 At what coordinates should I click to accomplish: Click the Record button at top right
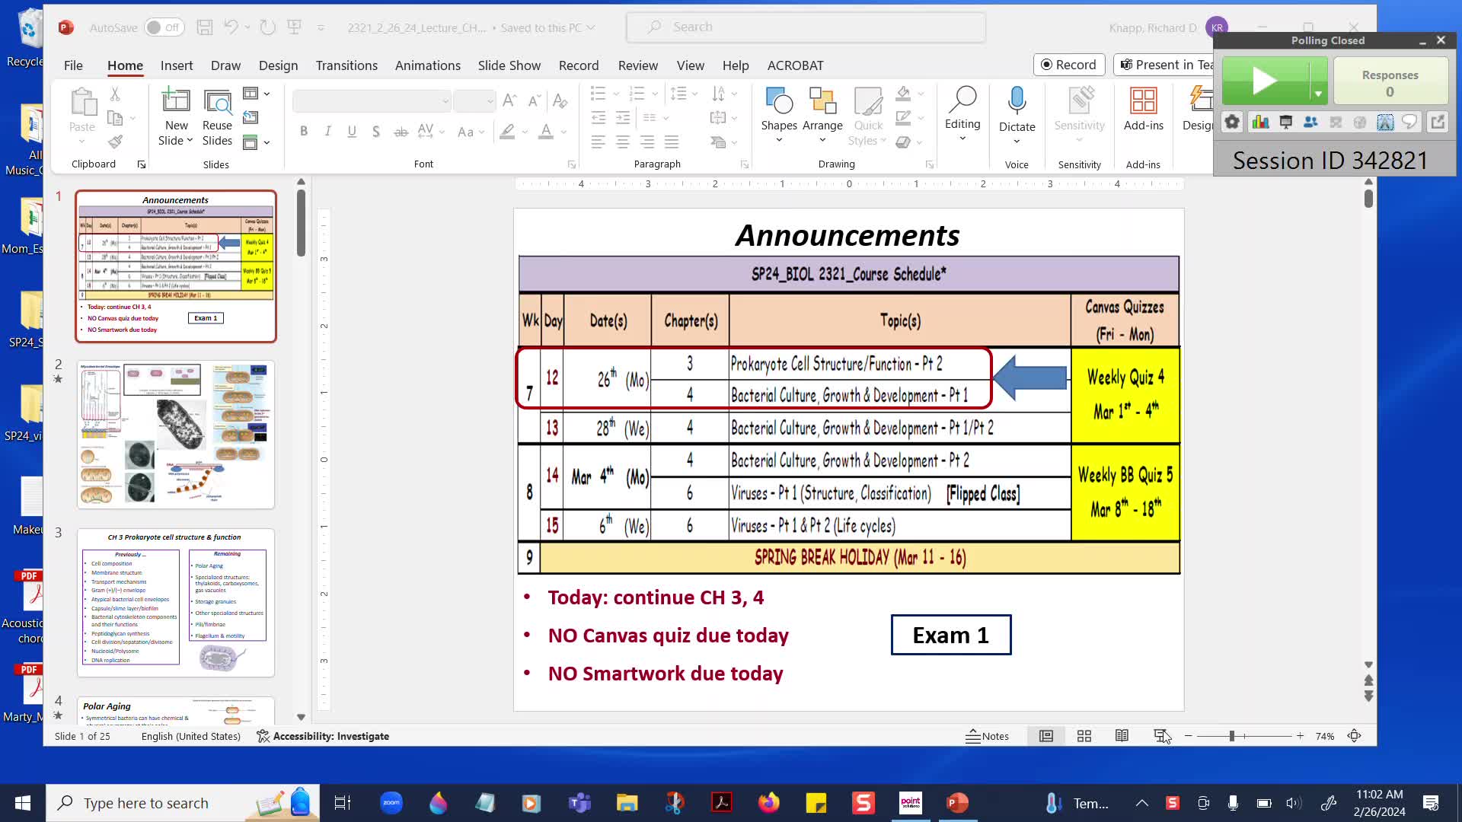pos(1068,65)
